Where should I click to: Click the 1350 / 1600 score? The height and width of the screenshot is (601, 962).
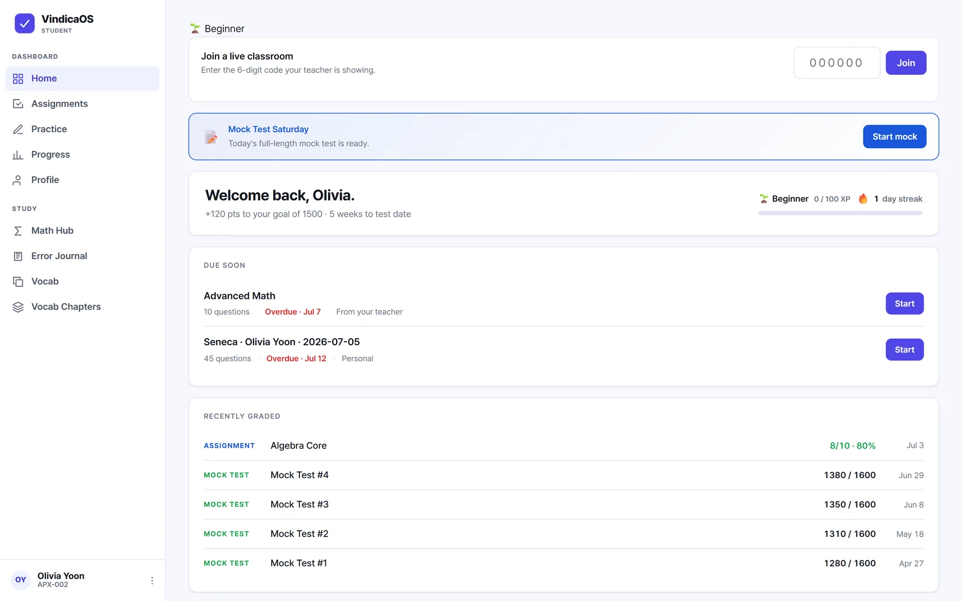pyautogui.click(x=850, y=505)
